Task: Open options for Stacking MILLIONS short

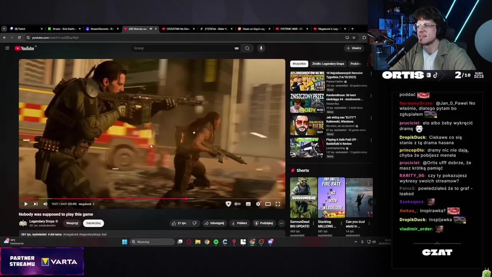Action: coord(341,223)
